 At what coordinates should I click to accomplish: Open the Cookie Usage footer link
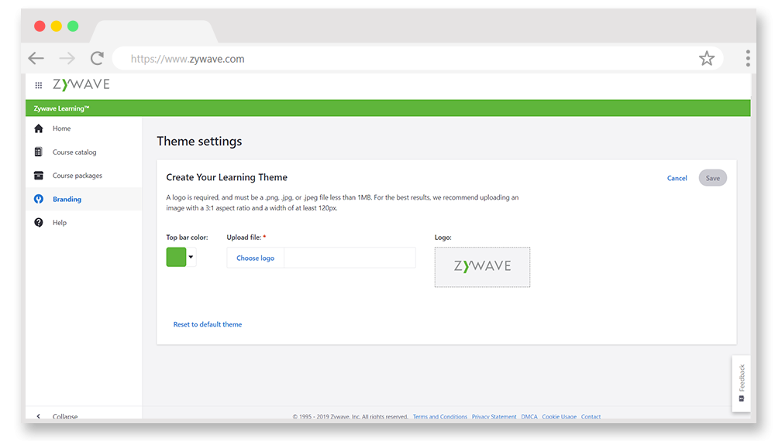(559, 416)
